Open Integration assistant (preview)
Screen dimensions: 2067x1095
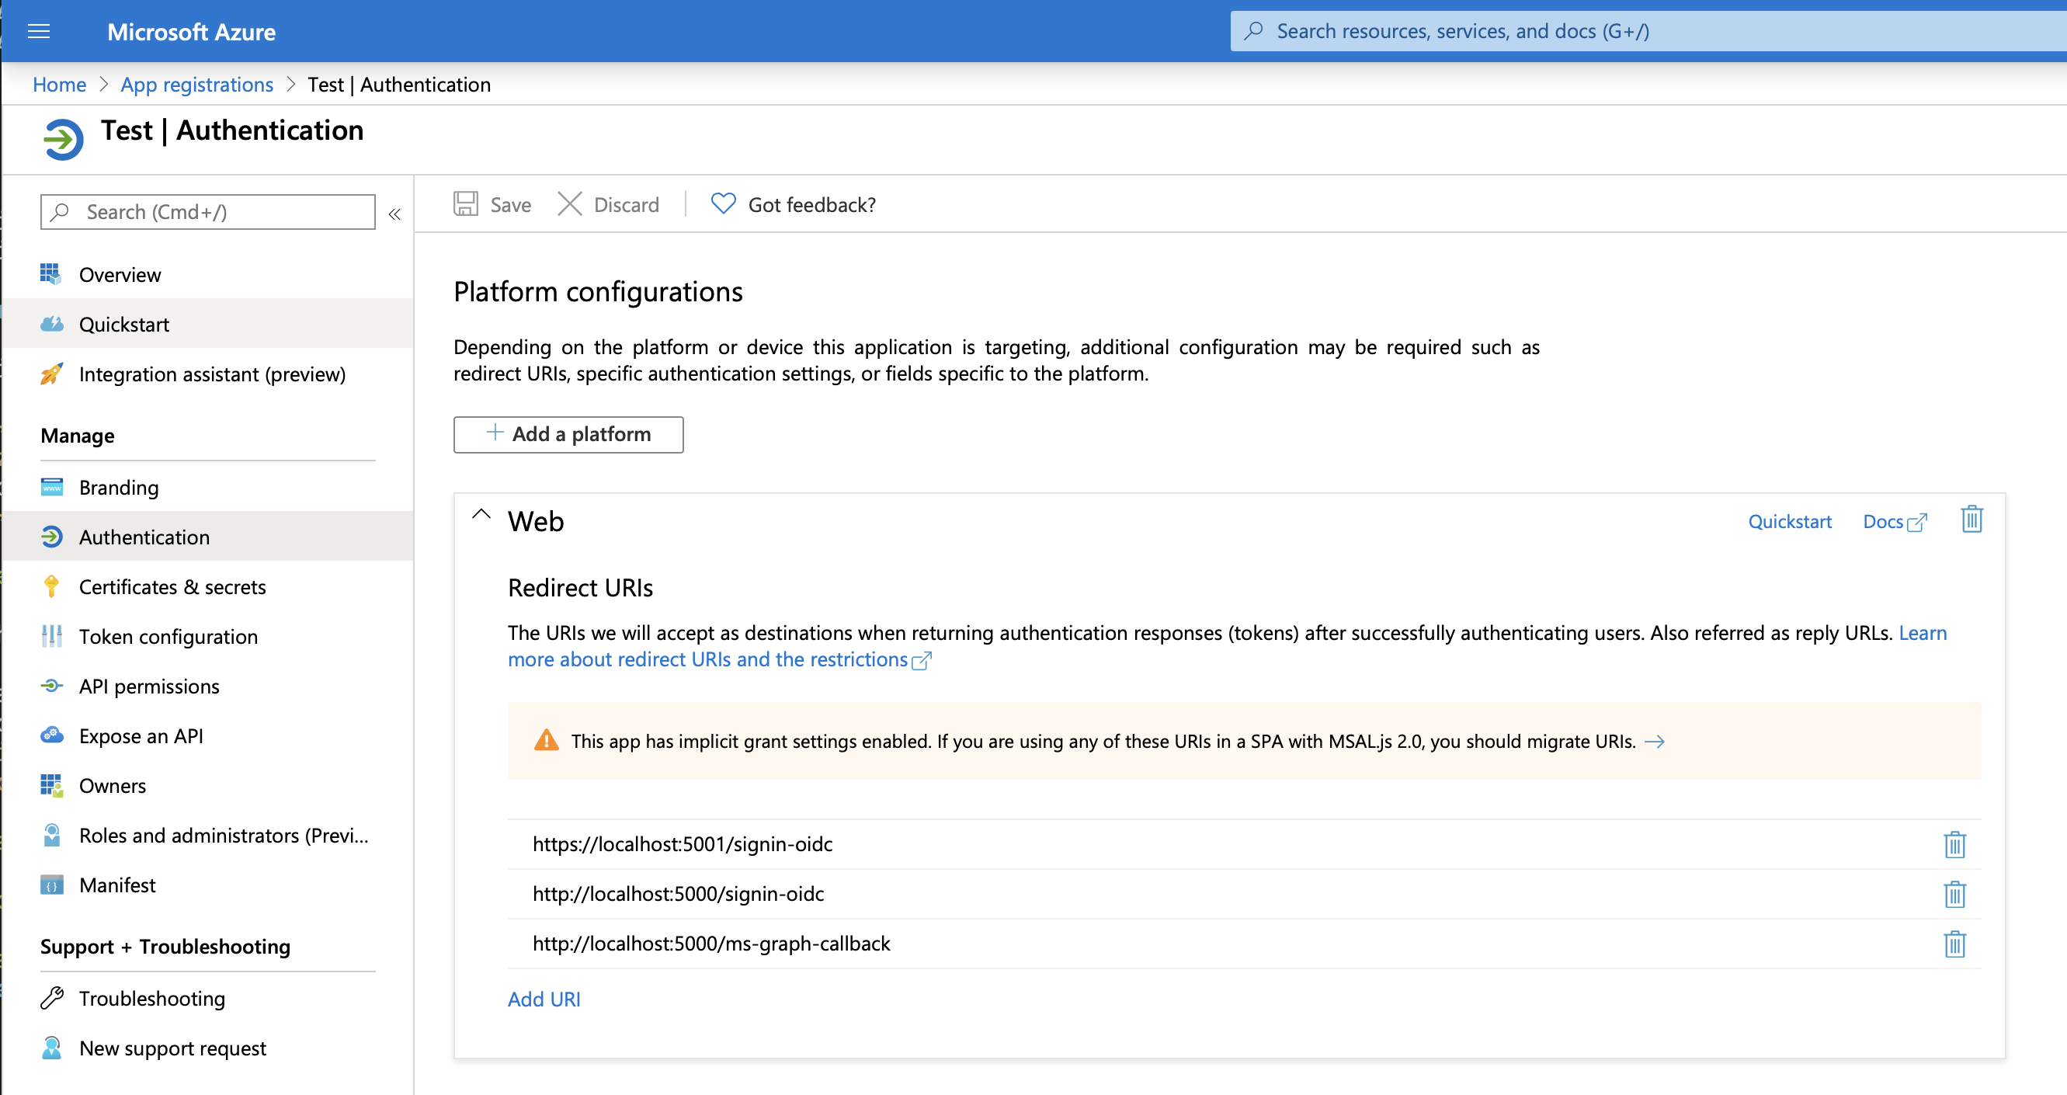pyautogui.click(x=207, y=374)
